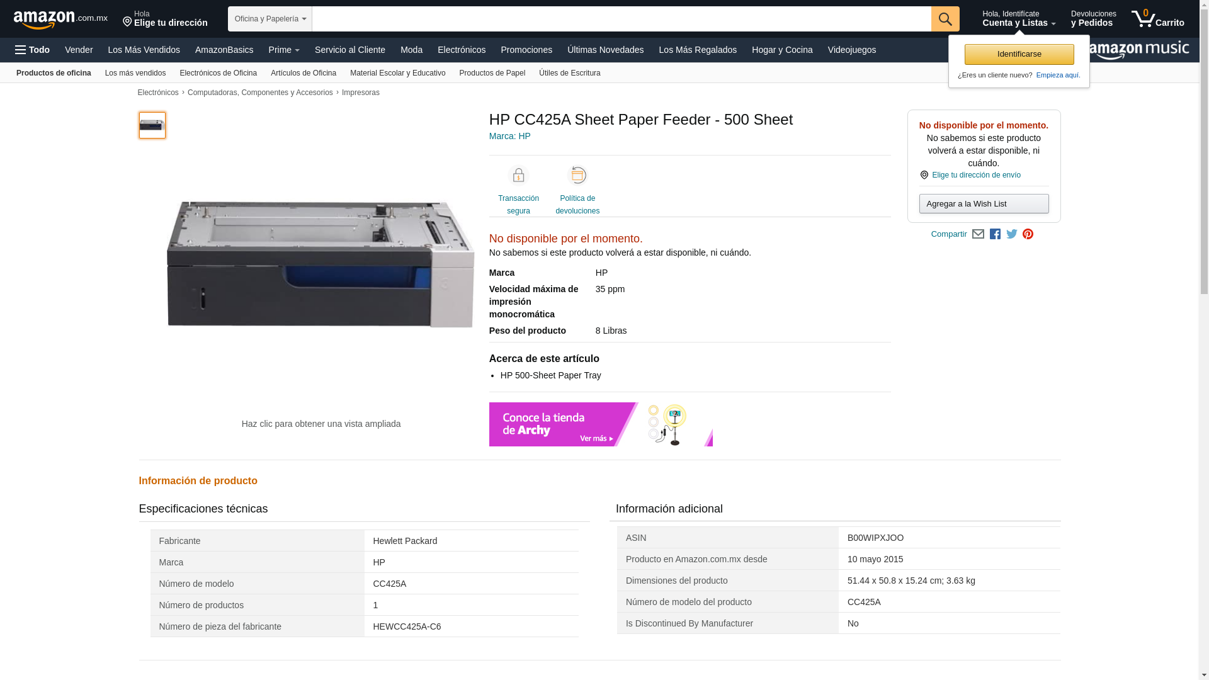Expand the Oficina y Papelería search category dropdown
The width and height of the screenshot is (1209, 680).
(270, 19)
